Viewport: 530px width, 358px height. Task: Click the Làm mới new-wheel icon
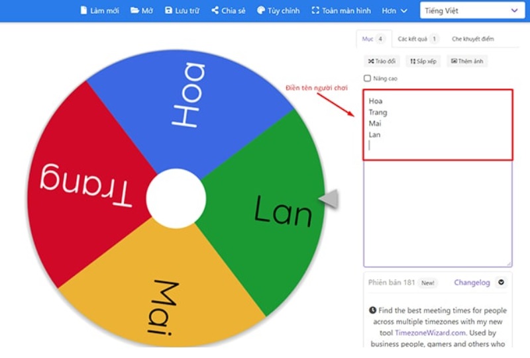[83, 11]
